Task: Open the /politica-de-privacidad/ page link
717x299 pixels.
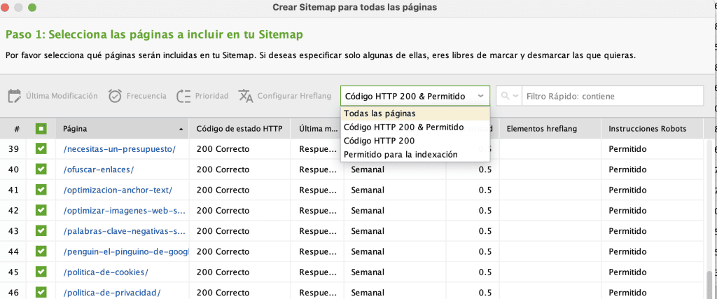Action: (112, 292)
